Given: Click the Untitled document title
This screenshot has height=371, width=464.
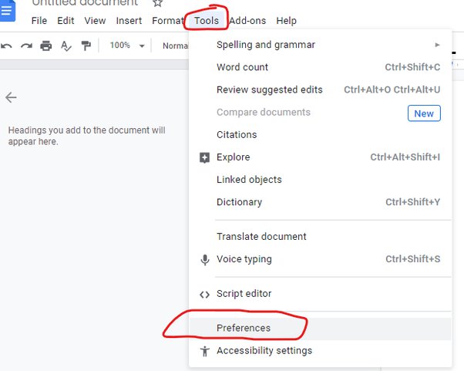Looking at the screenshot, I should [x=85, y=3].
